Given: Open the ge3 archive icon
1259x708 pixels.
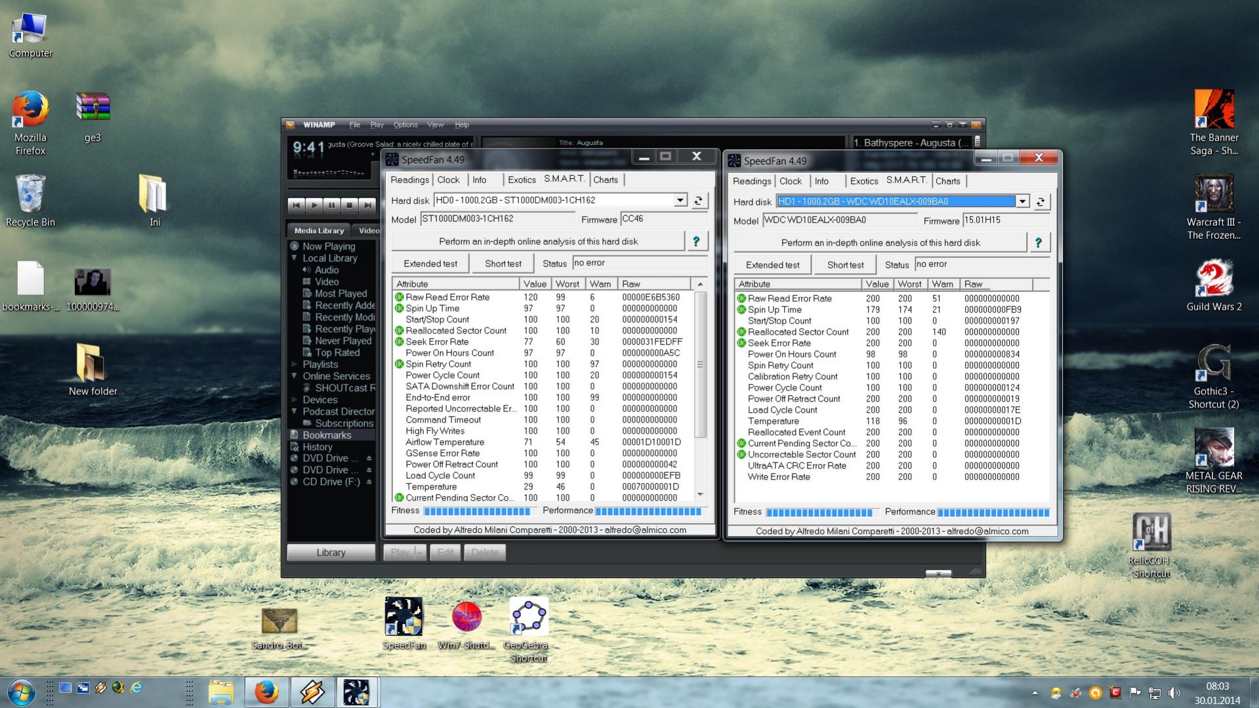Looking at the screenshot, I should 93,117.
